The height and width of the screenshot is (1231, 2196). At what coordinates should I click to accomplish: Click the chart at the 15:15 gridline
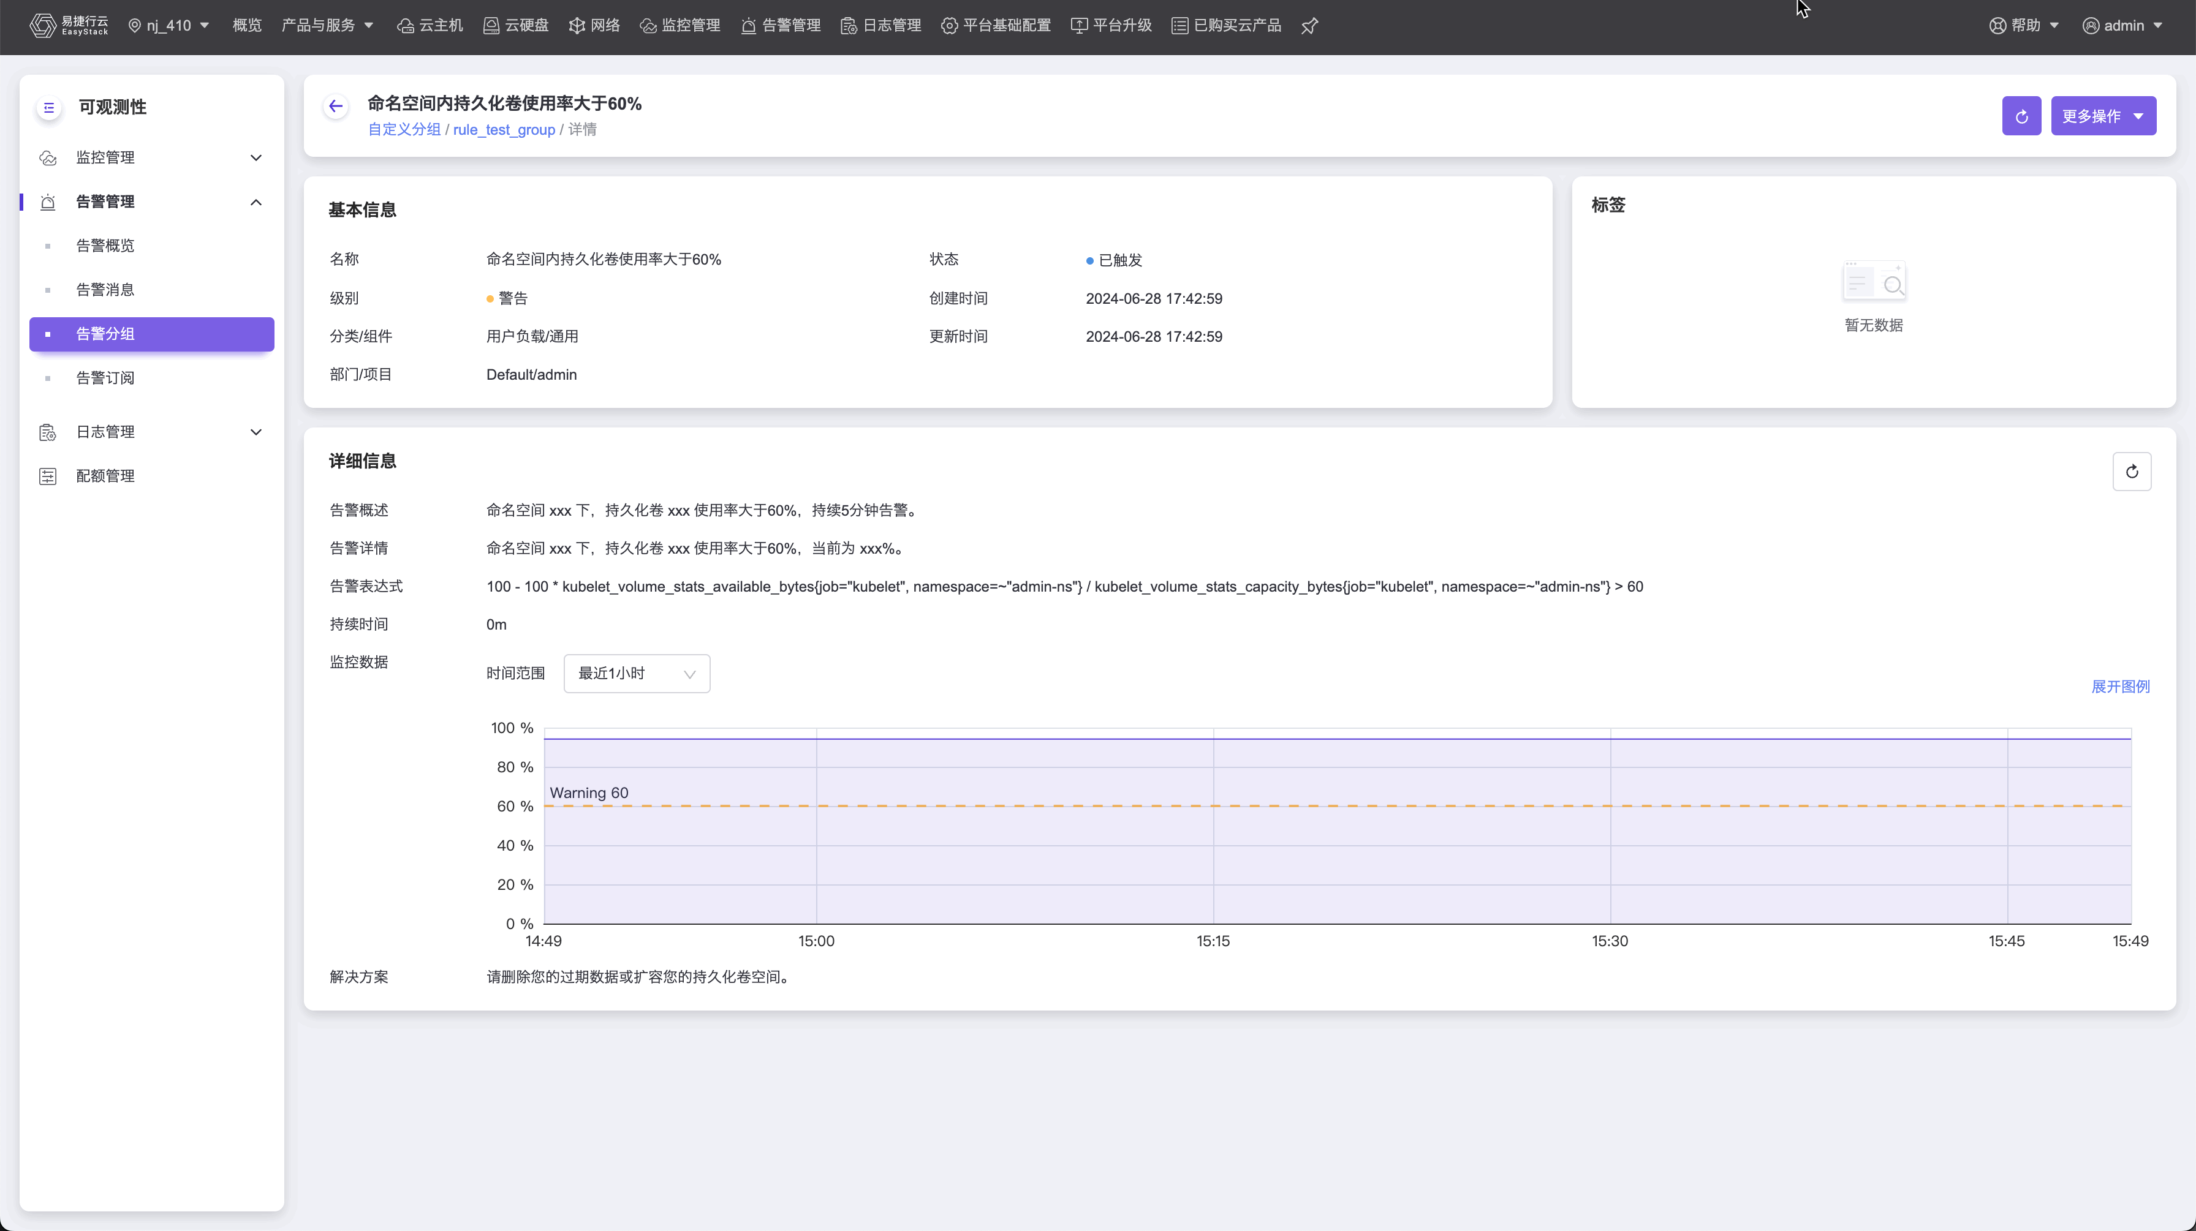[x=1213, y=826]
